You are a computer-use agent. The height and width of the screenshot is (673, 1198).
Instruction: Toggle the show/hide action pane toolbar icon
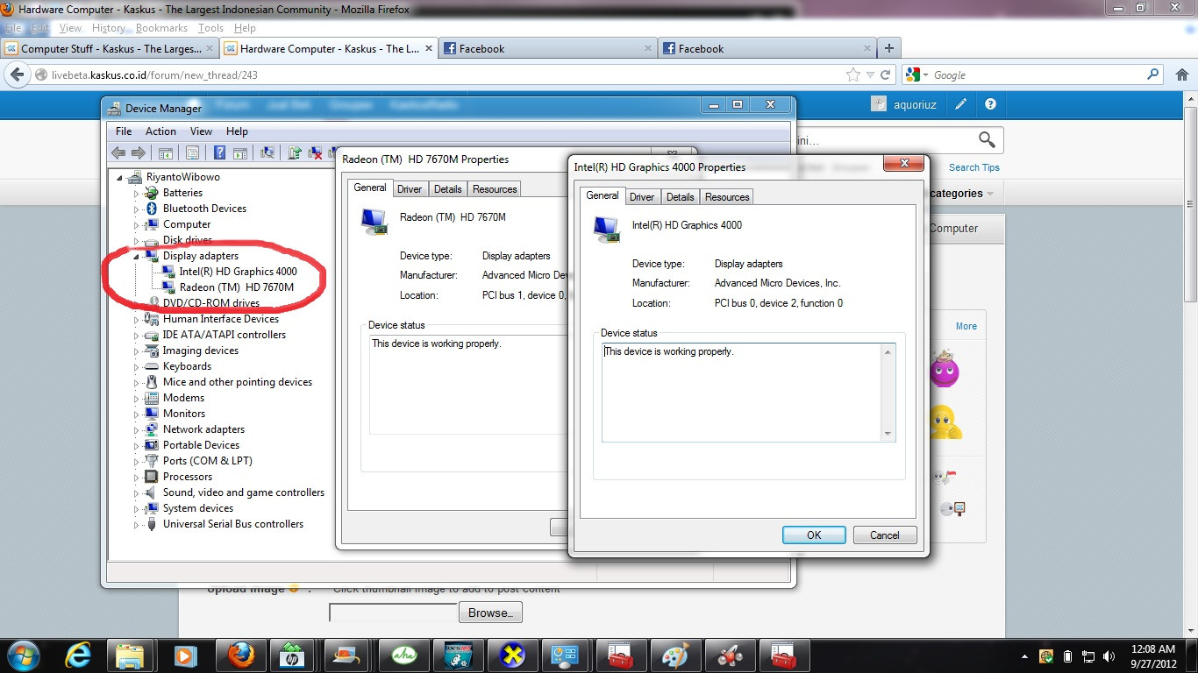(240, 152)
